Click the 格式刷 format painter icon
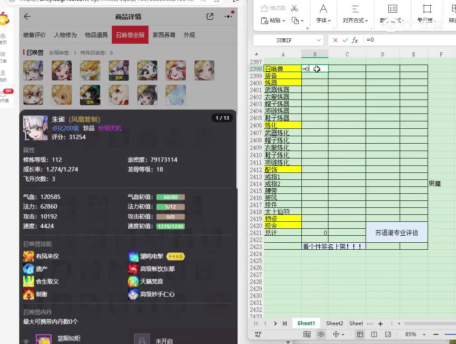 [273, 8]
